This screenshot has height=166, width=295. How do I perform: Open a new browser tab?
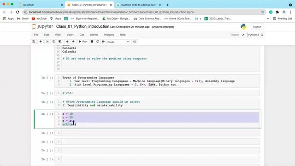167,5
